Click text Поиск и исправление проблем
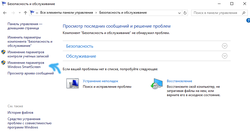 (107, 87)
